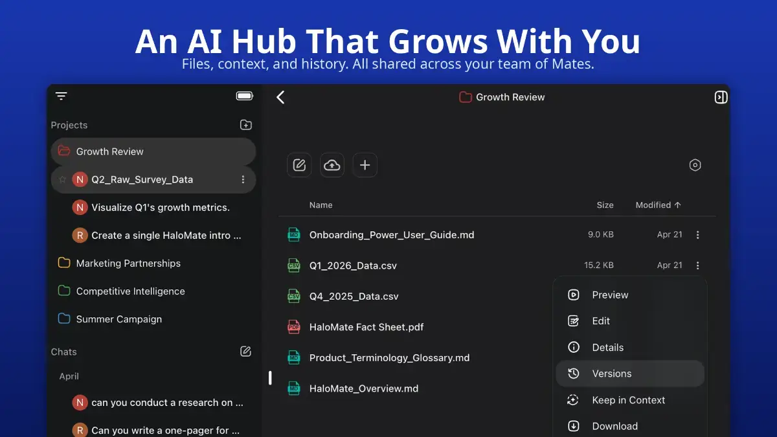Open project settings hexagon icon
The width and height of the screenshot is (777, 437).
pos(695,165)
